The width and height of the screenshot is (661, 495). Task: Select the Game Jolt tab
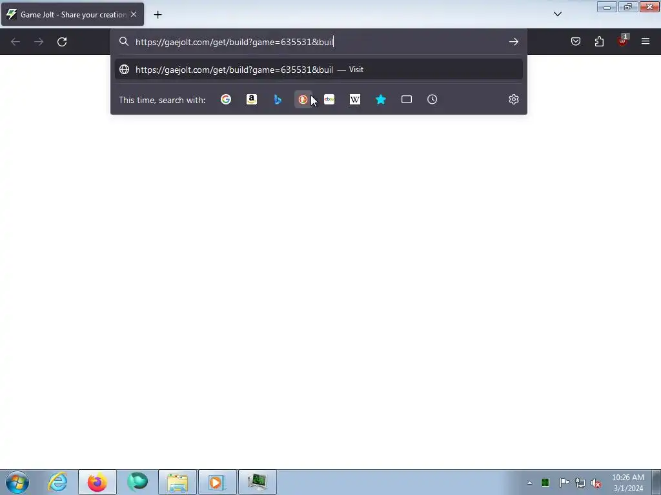[x=72, y=14]
